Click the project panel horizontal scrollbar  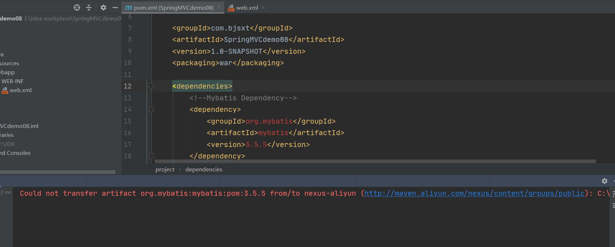(57, 172)
